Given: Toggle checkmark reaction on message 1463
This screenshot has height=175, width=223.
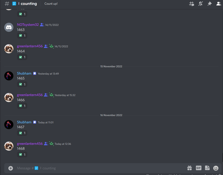Looking at the screenshot, I should [x=22, y=35].
